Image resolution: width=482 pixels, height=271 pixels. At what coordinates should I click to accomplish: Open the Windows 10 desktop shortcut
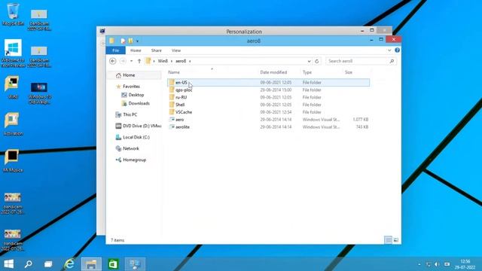(39, 93)
